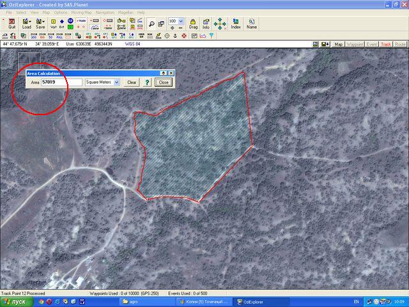This screenshot has width=409, height=307.
Task: Click the Load map icon
Action: click(26, 24)
